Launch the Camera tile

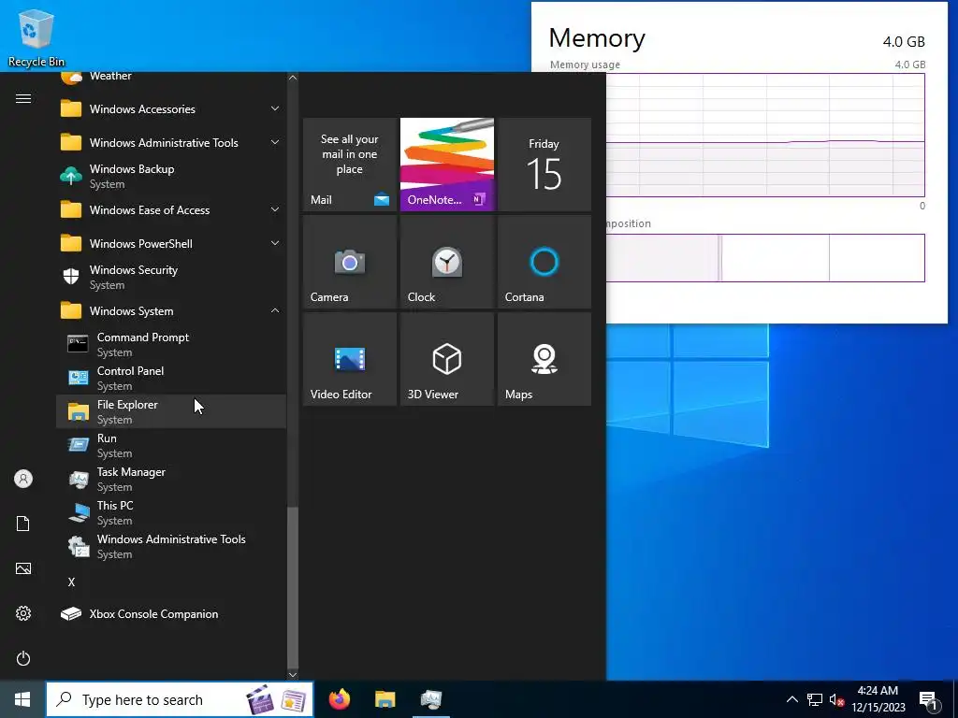[350, 262]
